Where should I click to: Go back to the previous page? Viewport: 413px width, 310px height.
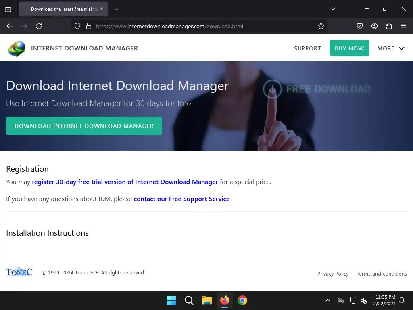tap(10, 26)
